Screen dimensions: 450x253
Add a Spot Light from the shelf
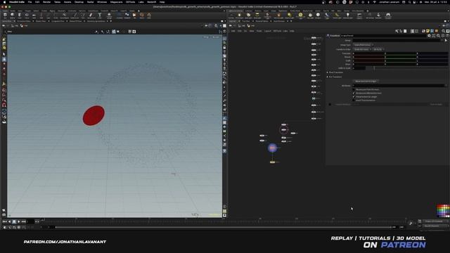pyautogui.click(x=248, y=15)
